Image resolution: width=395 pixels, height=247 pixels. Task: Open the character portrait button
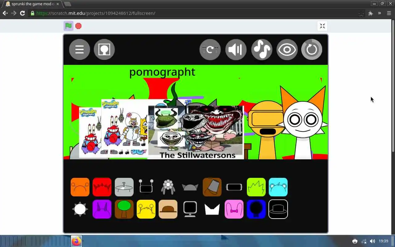pyautogui.click(x=104, y=49)
